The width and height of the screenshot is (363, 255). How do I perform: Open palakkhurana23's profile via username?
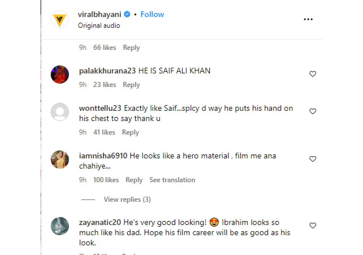pos(107,71)
